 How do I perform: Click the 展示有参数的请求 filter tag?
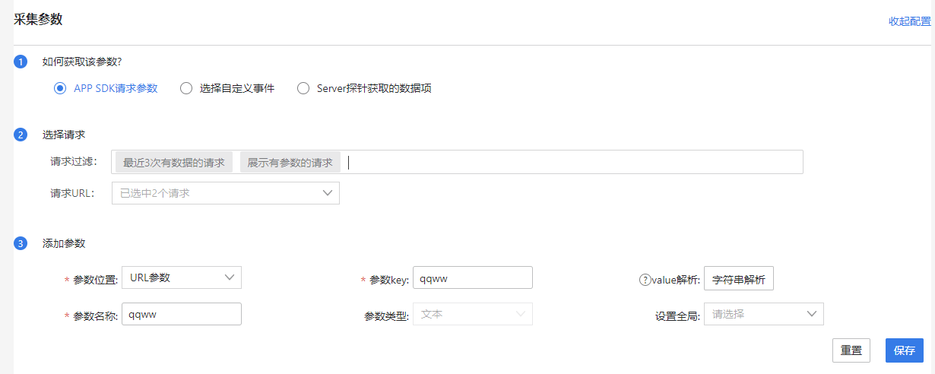(290, 163)
